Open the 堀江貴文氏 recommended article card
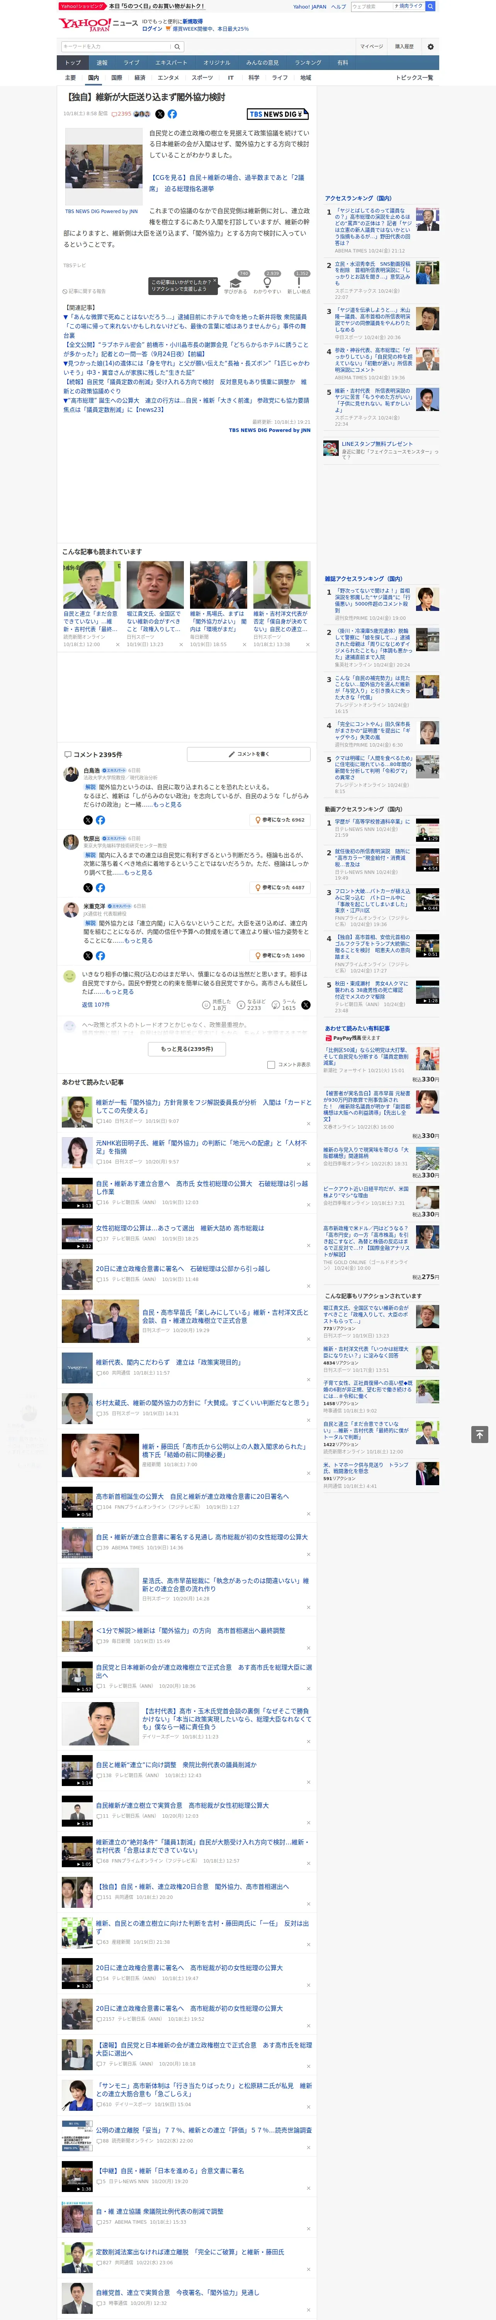This screenshot has height=2320, width=496. [x=155, y=604]
